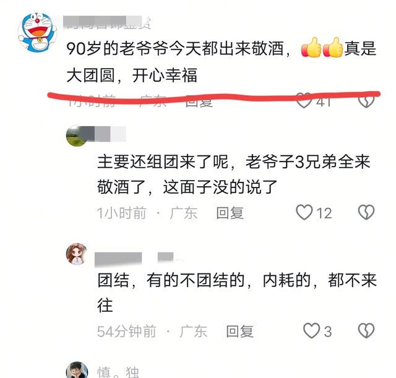
Task: Like the 90岁的老爷爷 comment with 41 likes
Action: point(304,100)
